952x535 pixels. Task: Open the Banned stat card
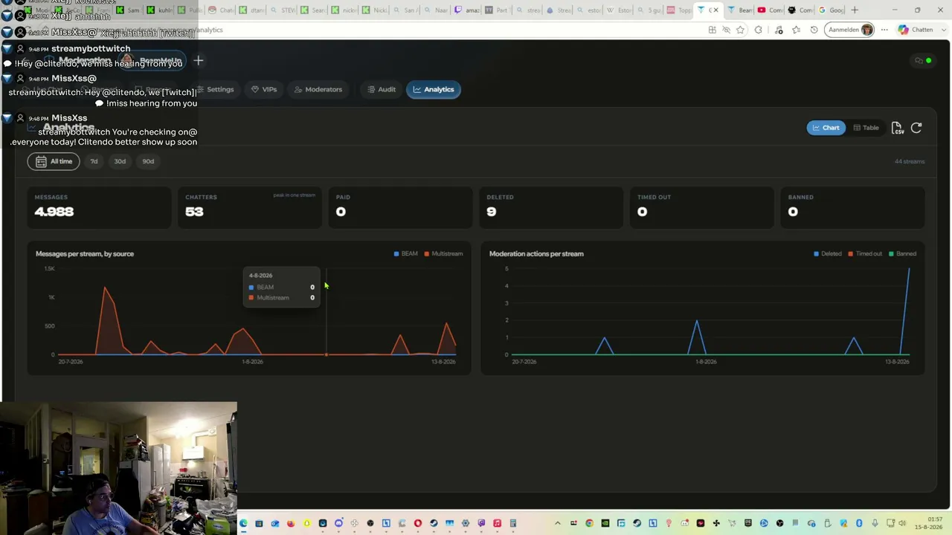pyautogui.click(x=853, y=207)
